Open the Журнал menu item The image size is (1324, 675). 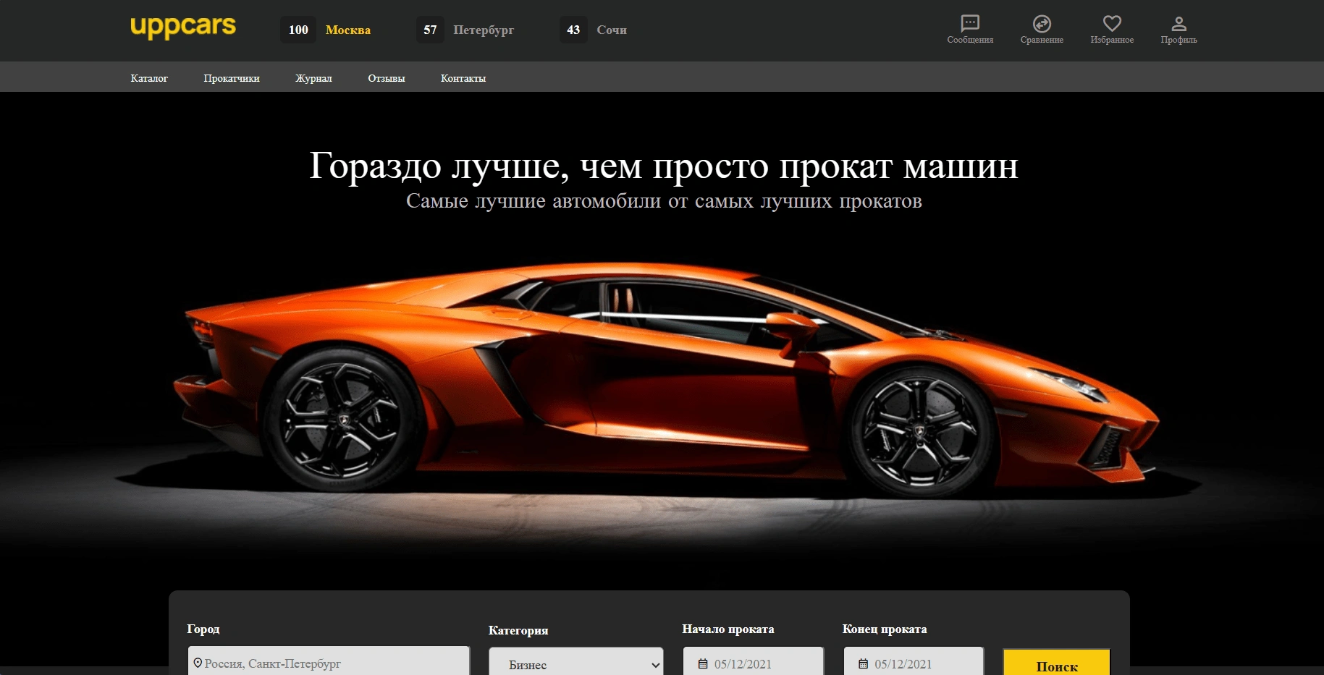[x=313, y=78]
